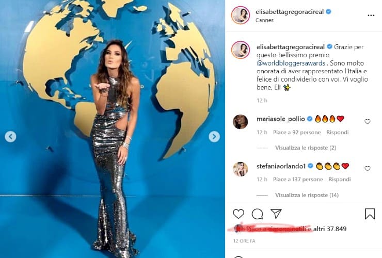The height and width of the screenshot is (258, 382).
Task: Go to previous photo with left arrow
Action: click(10, 137)
